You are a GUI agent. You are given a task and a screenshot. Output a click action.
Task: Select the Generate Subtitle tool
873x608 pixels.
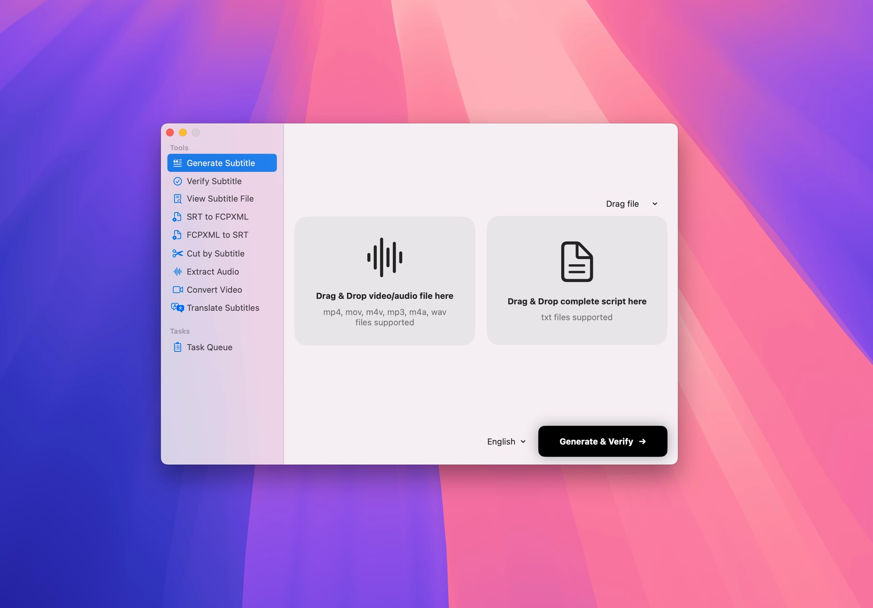click(x=222, y=162)
